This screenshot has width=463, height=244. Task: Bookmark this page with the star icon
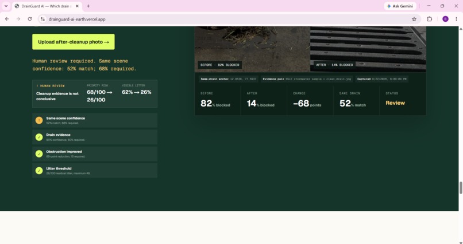pos(414,19)
